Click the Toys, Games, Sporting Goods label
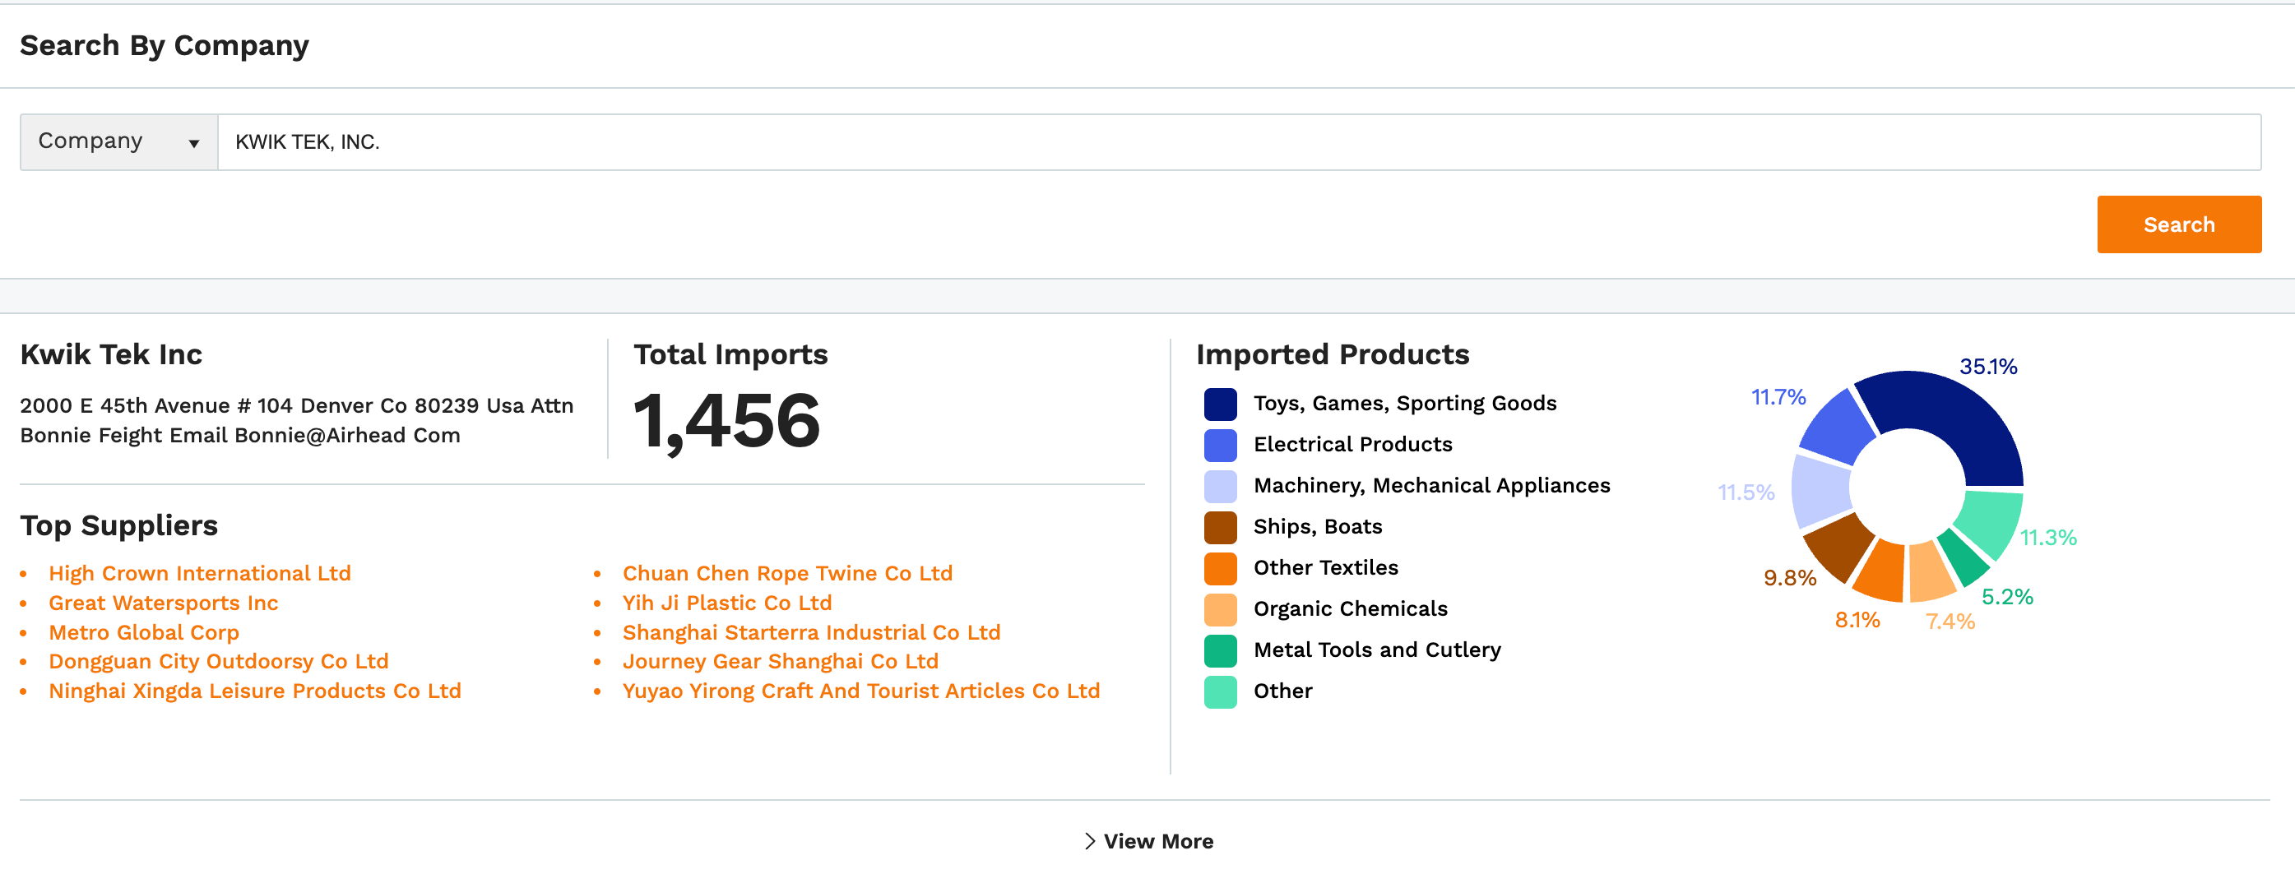Screen dimensions: 2295x883 [x=1405, y=403]
